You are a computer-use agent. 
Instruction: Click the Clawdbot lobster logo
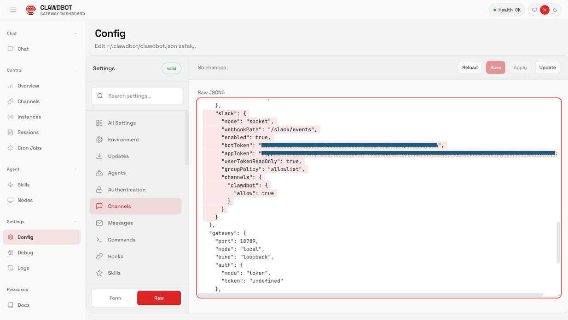point(30,10)
